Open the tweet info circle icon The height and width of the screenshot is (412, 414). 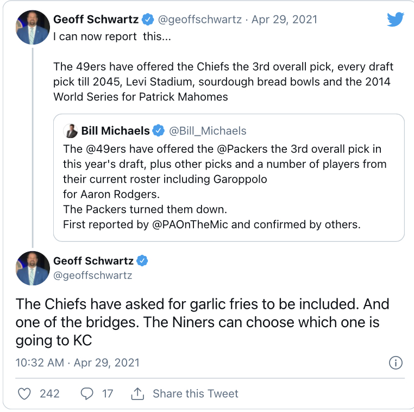(396, 363)
